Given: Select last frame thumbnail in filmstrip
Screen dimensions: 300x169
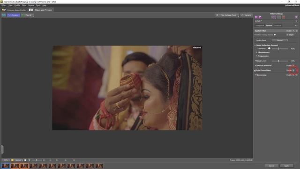Looking at the screenshot, I should coord(99,166).
